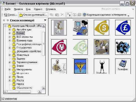The image size is (136, 102).
Task: Click the Животные folder icon
Action: 14,55
